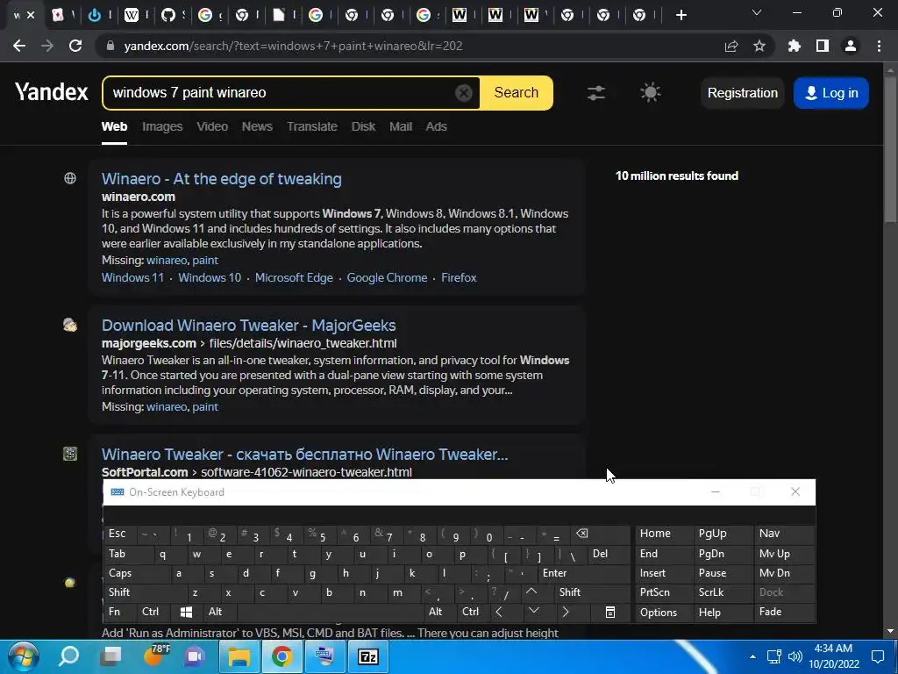This screenshot has height=674, width=898.
Task: Open the Disk tab
Action: point(363,126)
